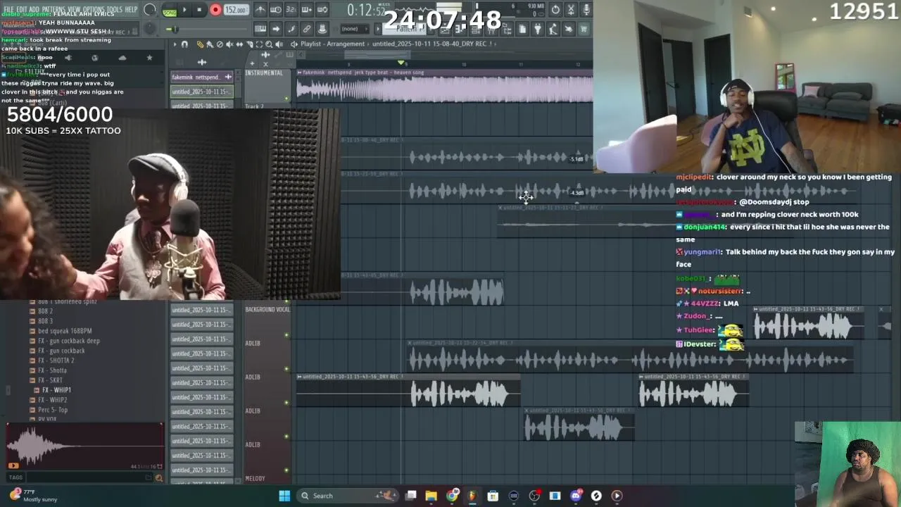The image size is (901, 507).
Task: Click the Playlist - Arrangement breadcrumb
Action: tap(332, 44)
